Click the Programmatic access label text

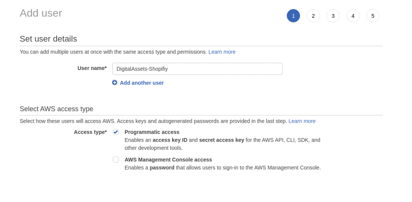tap(152, 132)
